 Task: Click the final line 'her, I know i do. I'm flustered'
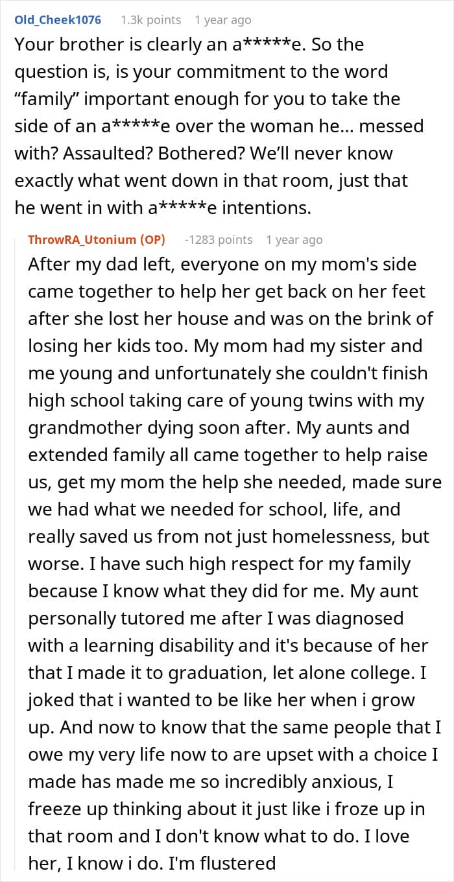(152, 863)
